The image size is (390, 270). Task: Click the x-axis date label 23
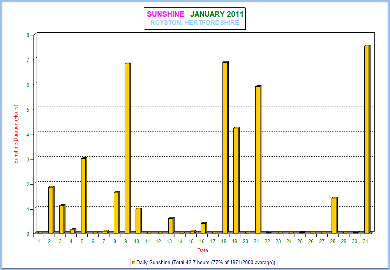pyautogui.click(x=278, y=241)
